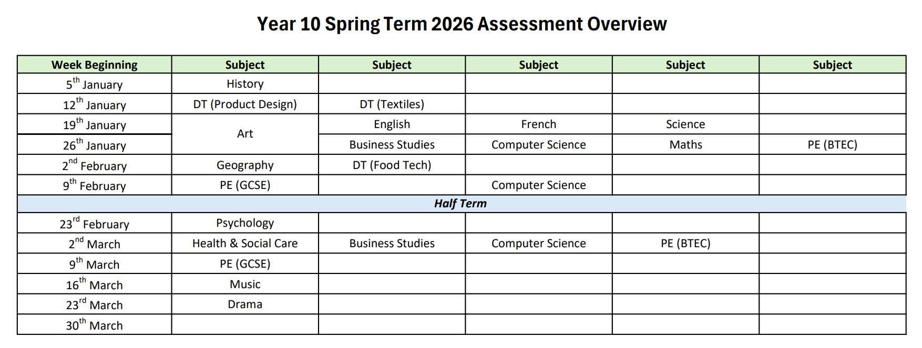Select the 5th January date cell
The image size is (922, 348).
point(94,85)
